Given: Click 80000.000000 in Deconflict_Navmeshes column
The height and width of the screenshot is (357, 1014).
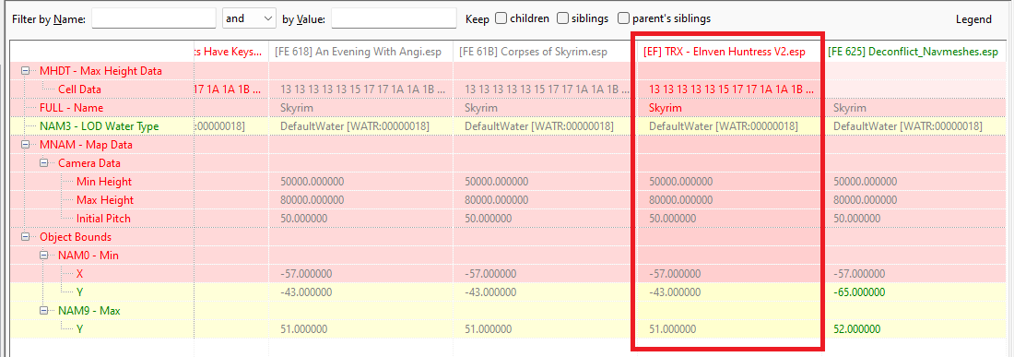Looking at the screenshot, I should (x=865, y=200).
